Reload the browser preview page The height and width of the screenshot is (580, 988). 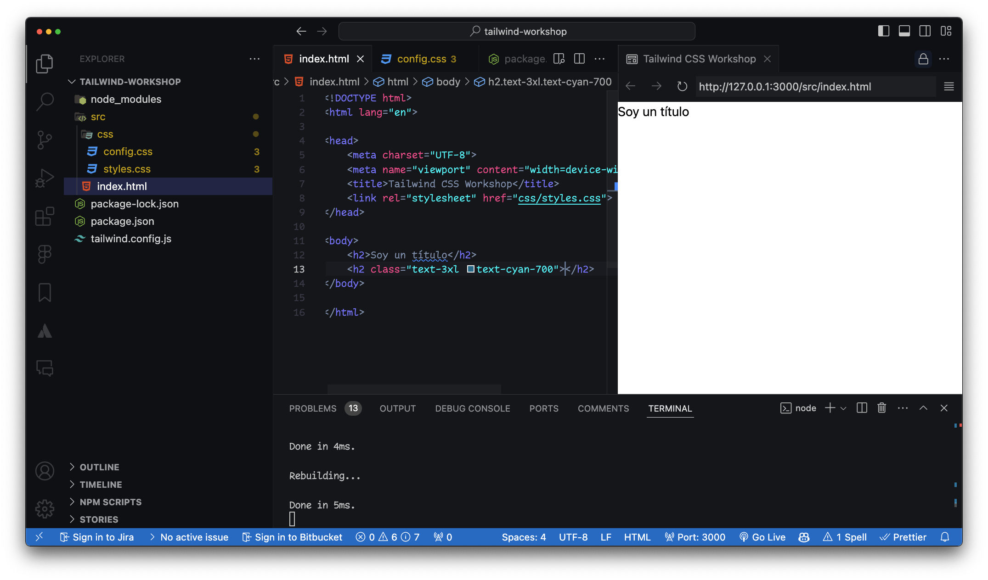coord(682,87)
